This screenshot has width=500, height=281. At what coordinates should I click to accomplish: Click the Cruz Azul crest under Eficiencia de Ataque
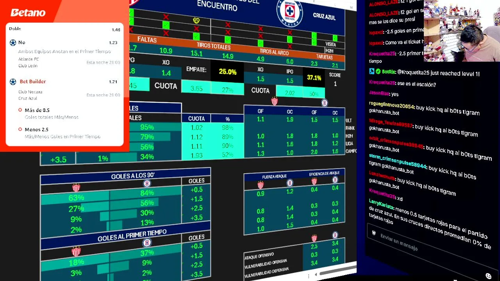tap(335, 180)
